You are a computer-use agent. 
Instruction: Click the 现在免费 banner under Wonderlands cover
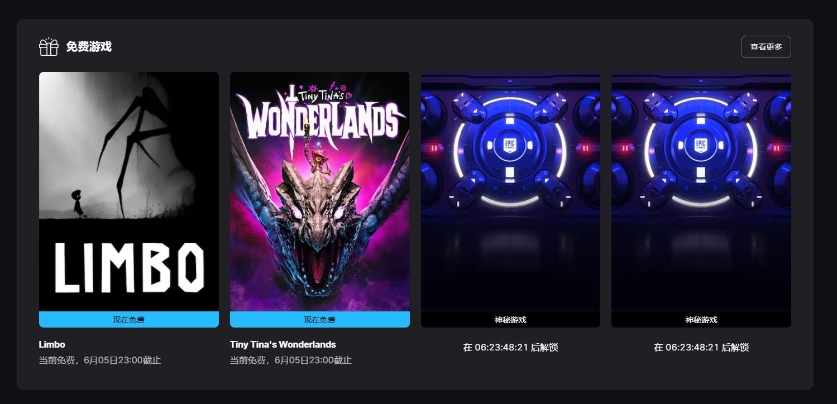pyautogui.click(x=320, y=320)
